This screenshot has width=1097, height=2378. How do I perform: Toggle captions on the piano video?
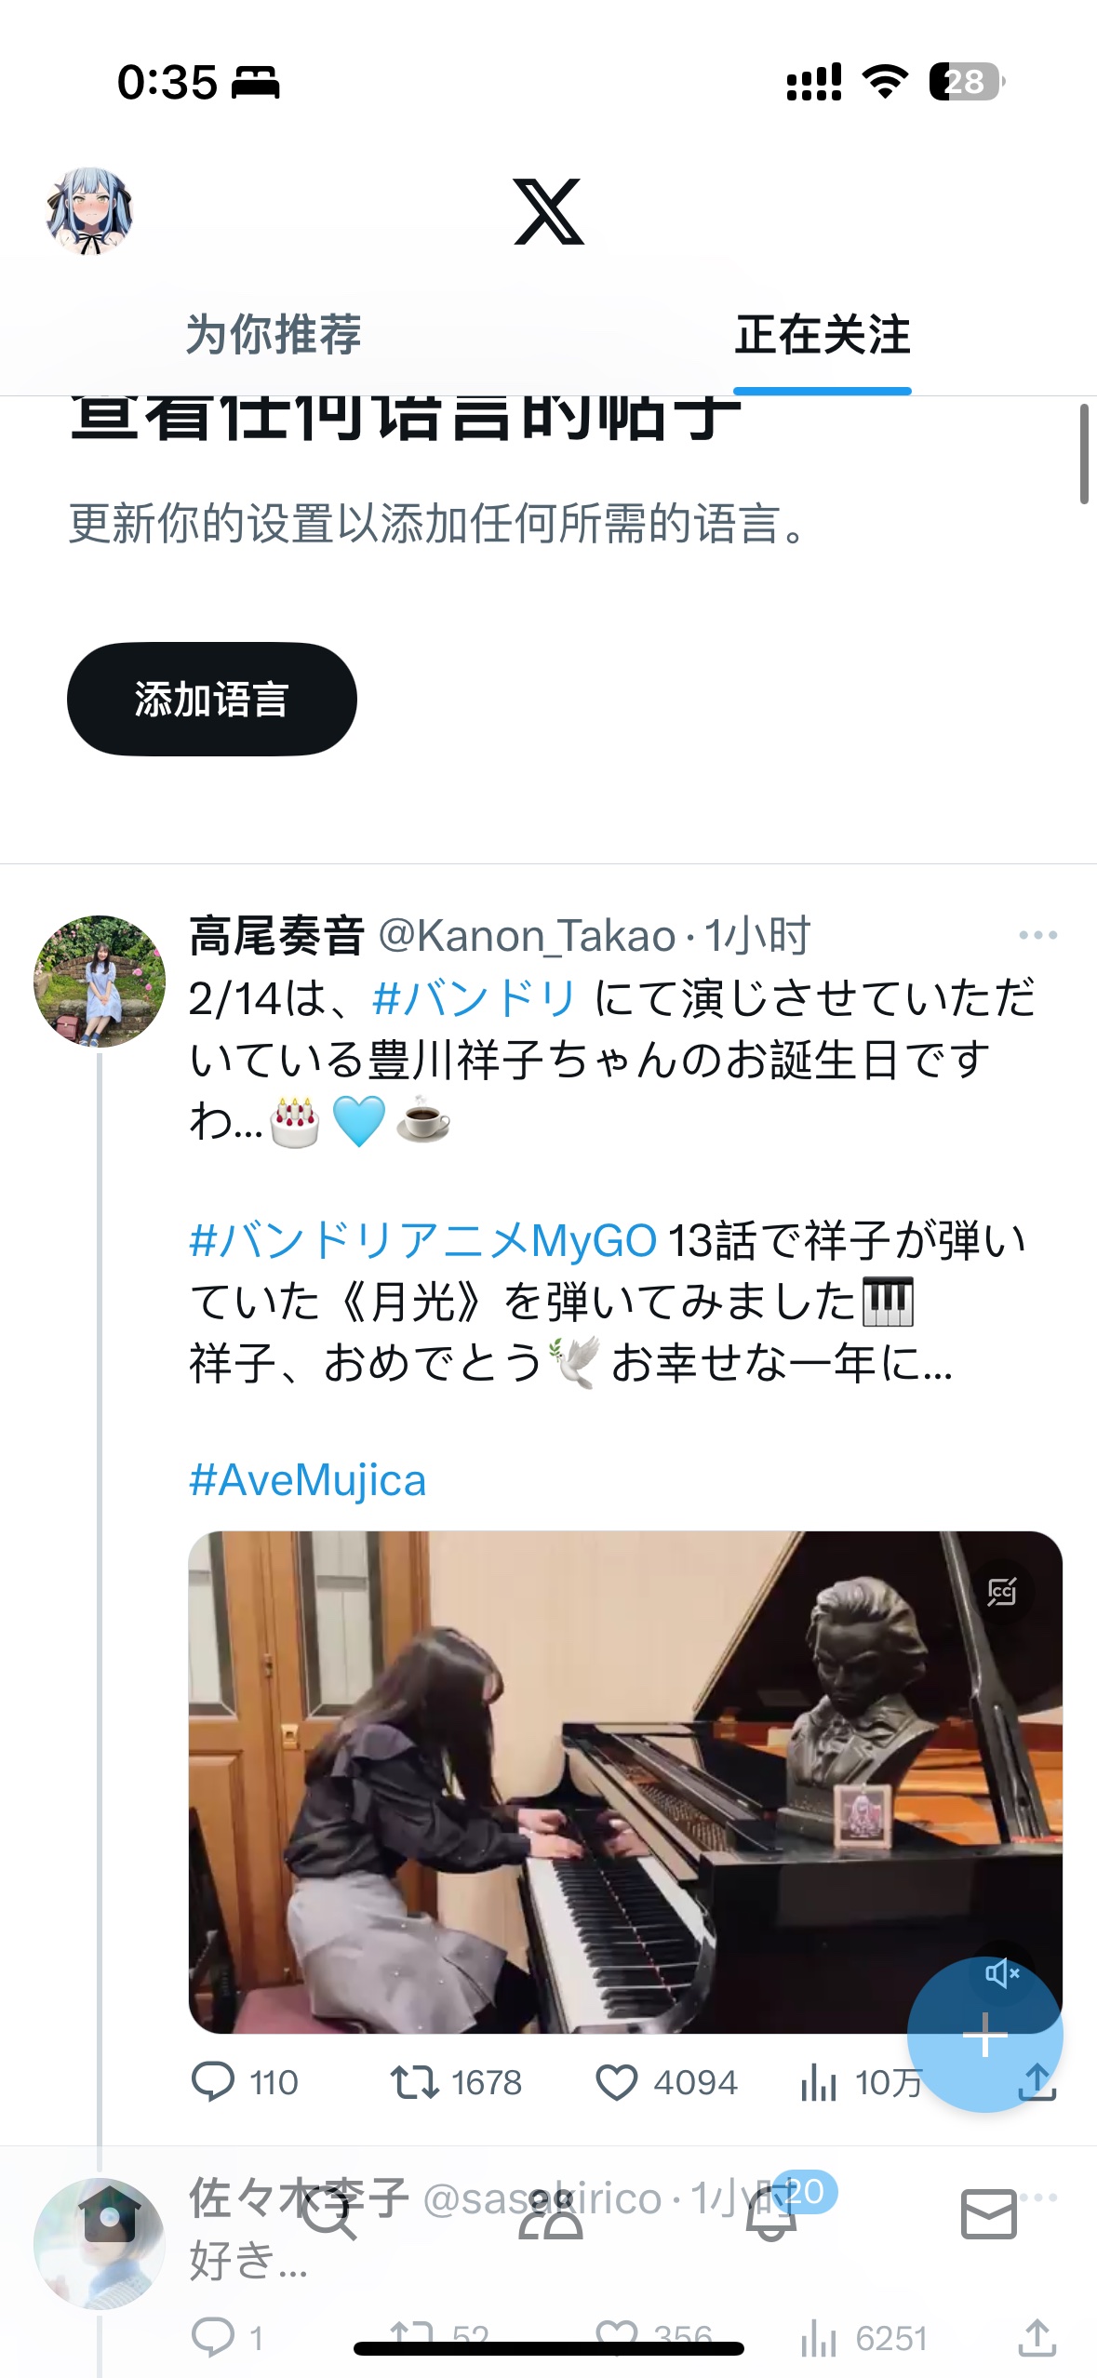coord(1001,1592)
